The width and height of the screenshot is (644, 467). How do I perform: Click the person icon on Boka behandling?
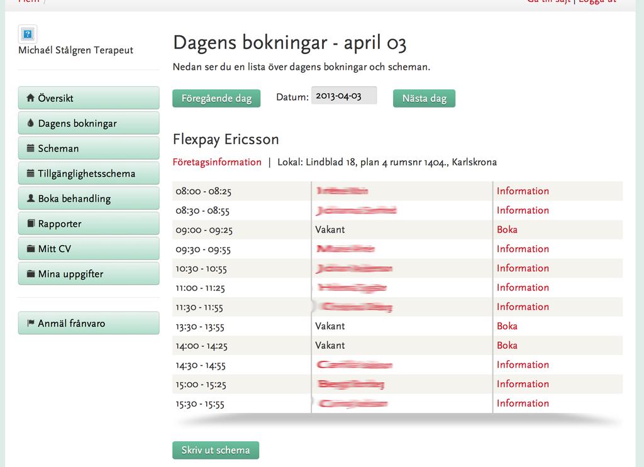(x=30, y=198)
